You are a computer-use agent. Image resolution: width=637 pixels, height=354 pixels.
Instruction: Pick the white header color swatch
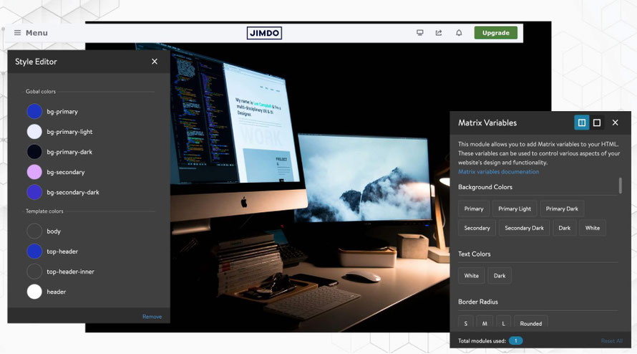pyautogui.click(x=34, y=292)
